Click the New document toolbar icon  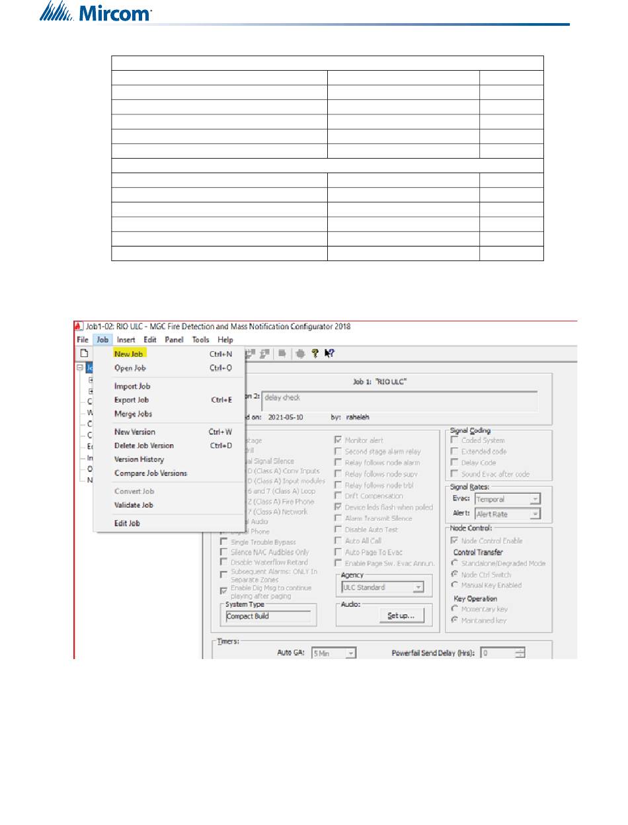[x=83, y=354]
